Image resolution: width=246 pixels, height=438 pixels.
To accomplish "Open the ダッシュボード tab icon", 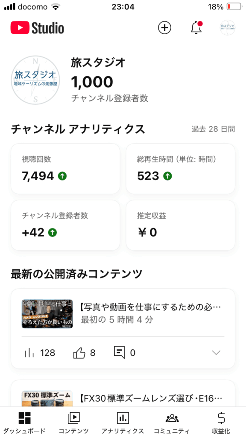I will (24, 418).
